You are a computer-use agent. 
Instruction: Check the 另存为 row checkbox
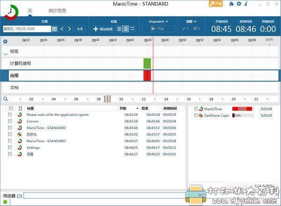click(10, 134)
